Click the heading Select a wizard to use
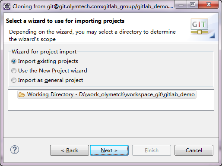This screenshot has height=166, width=222. point(65,21)
